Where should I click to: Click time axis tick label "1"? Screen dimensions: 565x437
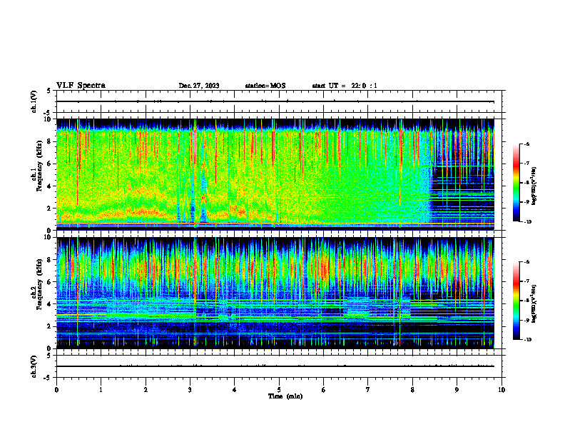coord(101,390)
